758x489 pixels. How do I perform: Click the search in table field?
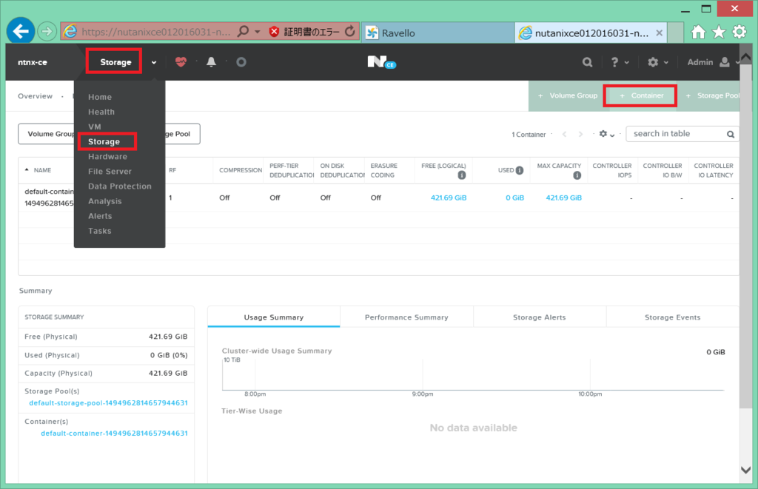pos(682,134)
